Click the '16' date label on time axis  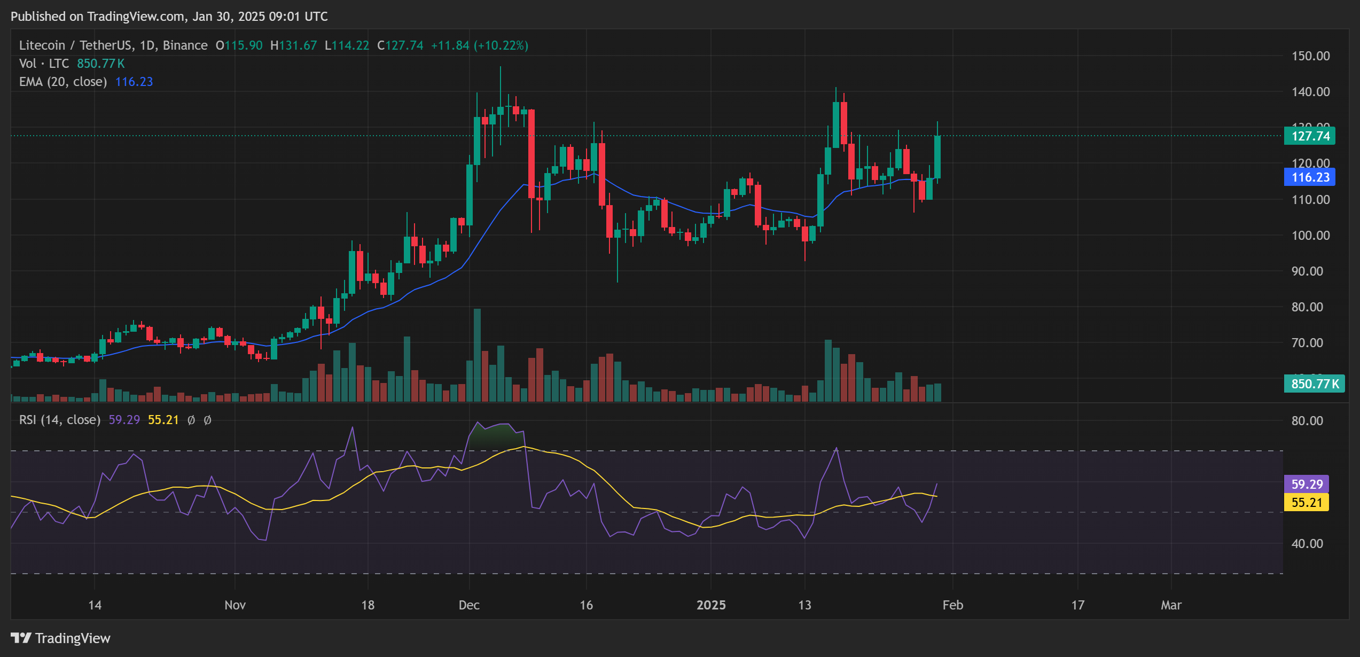click(586, 605)
